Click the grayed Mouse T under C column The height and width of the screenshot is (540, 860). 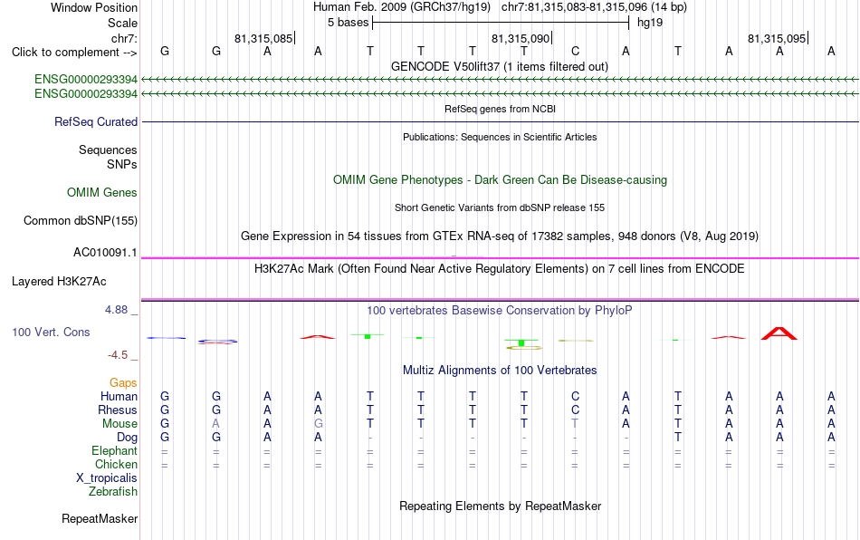(575, 424)
